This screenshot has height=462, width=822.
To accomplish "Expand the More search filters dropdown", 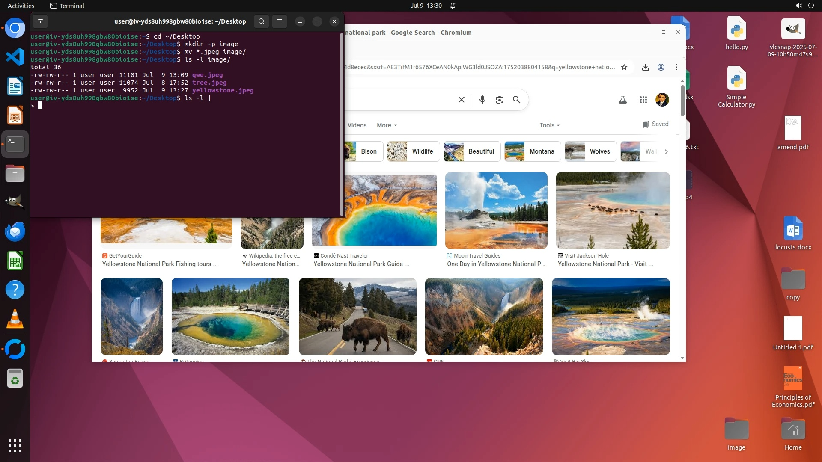I will pos(387,125).
